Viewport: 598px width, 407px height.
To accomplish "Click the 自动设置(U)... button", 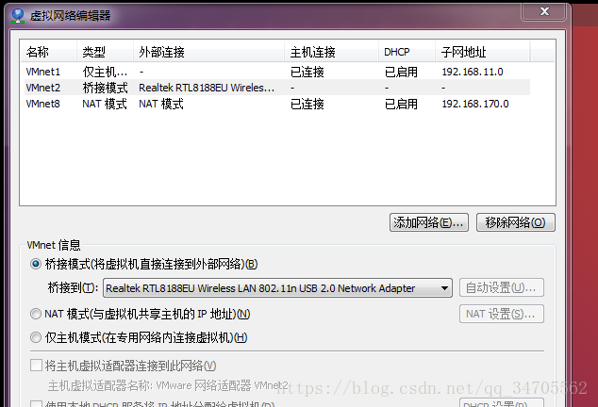I will 502,287.
